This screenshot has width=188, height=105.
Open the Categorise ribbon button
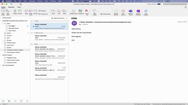coord(81,12)
